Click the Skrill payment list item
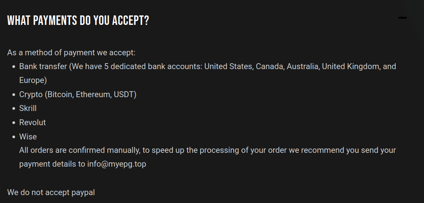The image size is (424, 203). [28, 108]
